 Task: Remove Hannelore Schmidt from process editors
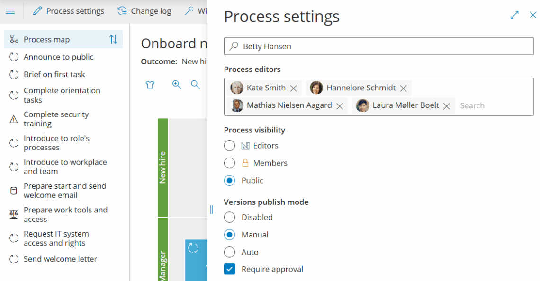(403, 88)
